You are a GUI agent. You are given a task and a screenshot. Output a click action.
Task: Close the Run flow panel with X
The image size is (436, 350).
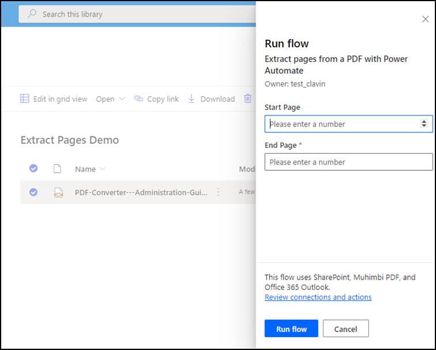426,19
